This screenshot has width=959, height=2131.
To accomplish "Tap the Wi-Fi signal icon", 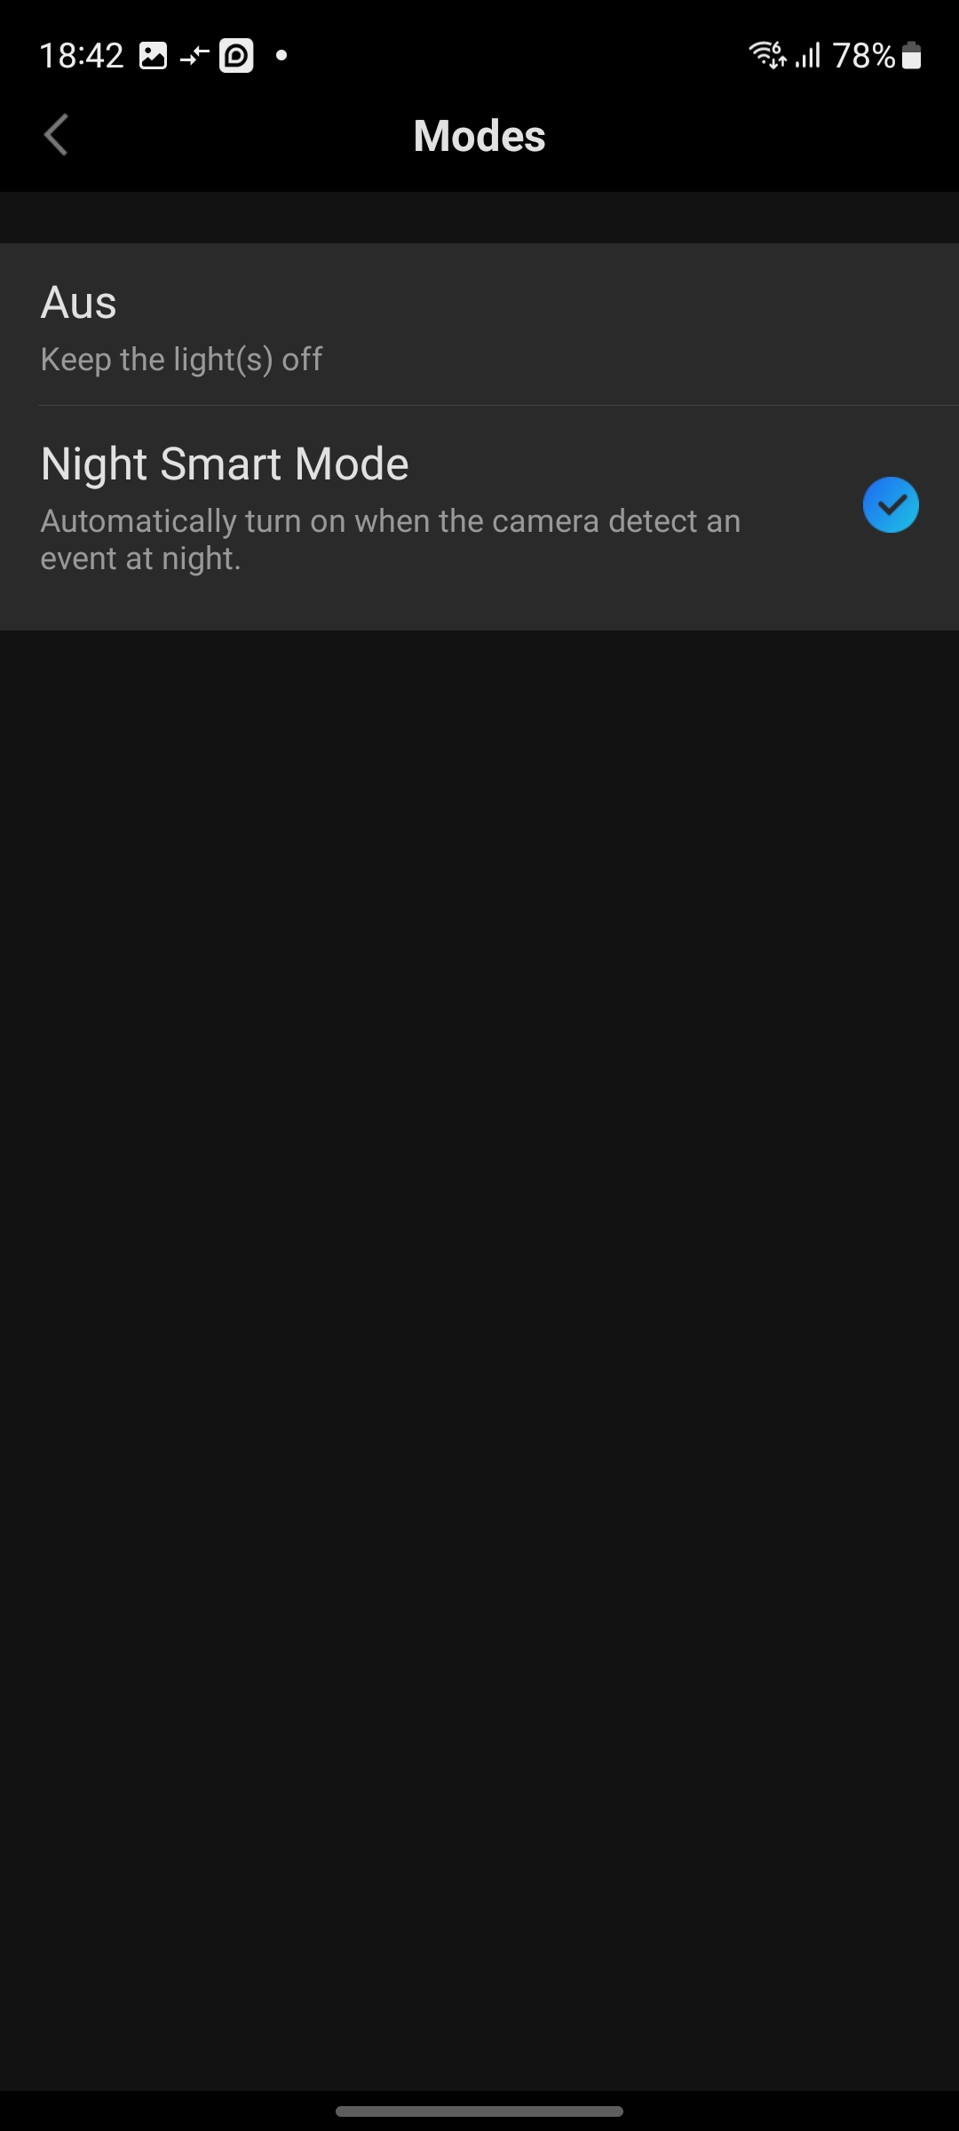I will (768, 55).
